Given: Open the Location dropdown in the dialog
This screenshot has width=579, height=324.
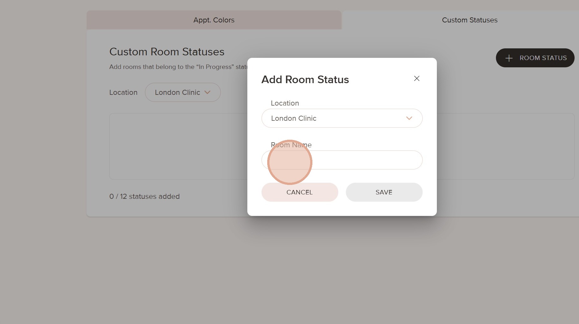Looking at the screenshot, I should pyautogui.click(x=341, y=118).
